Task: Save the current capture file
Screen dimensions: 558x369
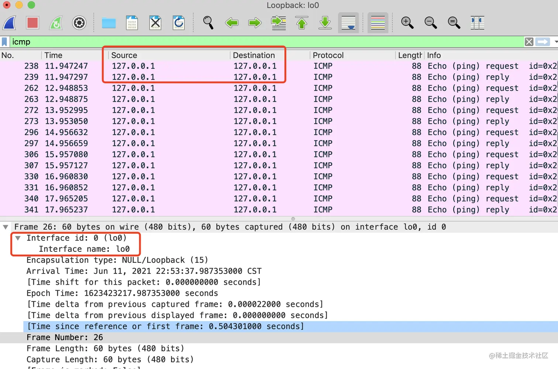Action: tap(132, 22)
